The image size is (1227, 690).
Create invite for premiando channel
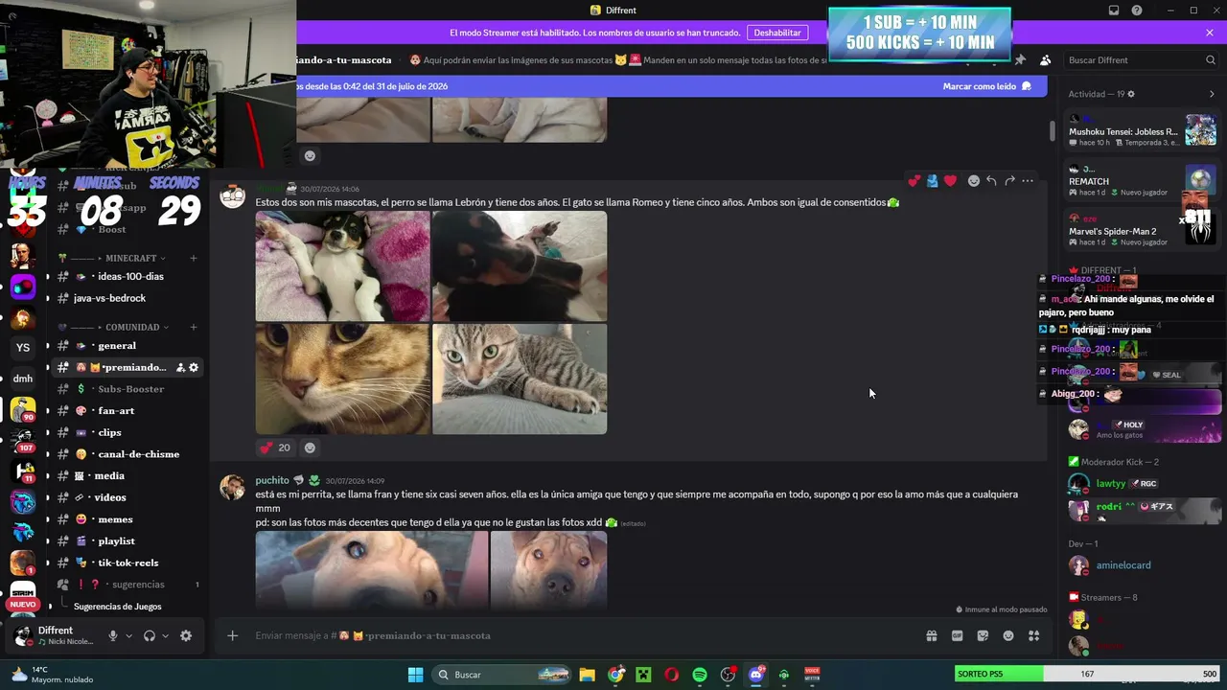click(x=179, y=367)
